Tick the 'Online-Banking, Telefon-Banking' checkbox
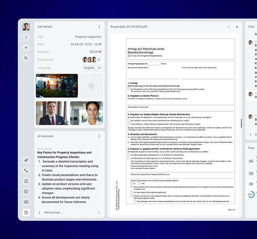257x239 pixels. [x=129, y=124]
